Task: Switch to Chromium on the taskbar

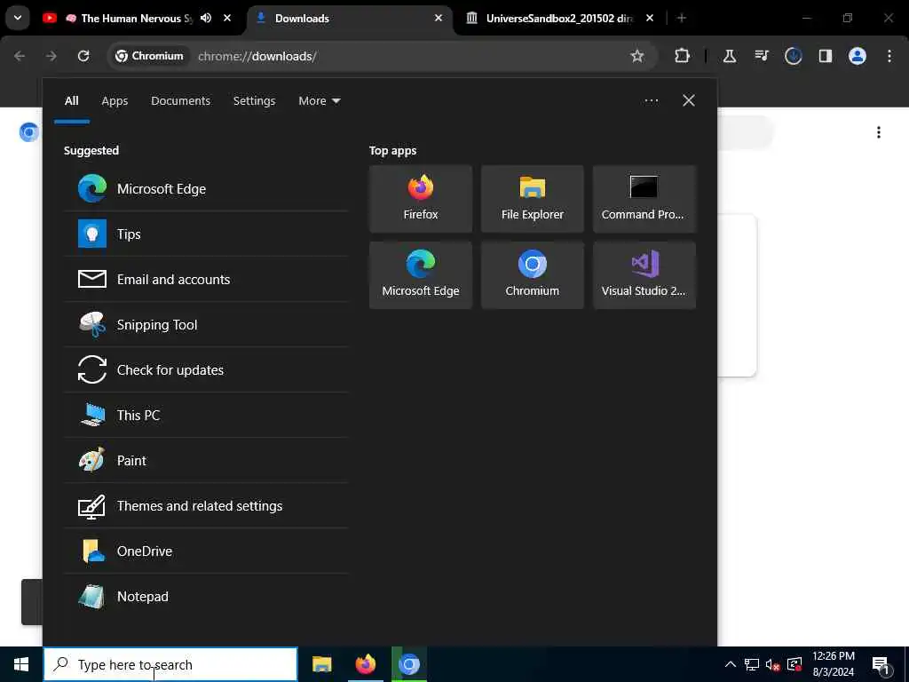Action: tap(408, 664)
